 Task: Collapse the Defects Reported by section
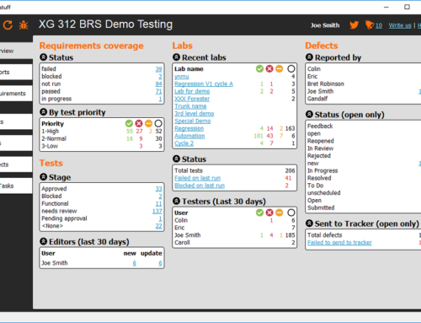click(x=309, y=57)
